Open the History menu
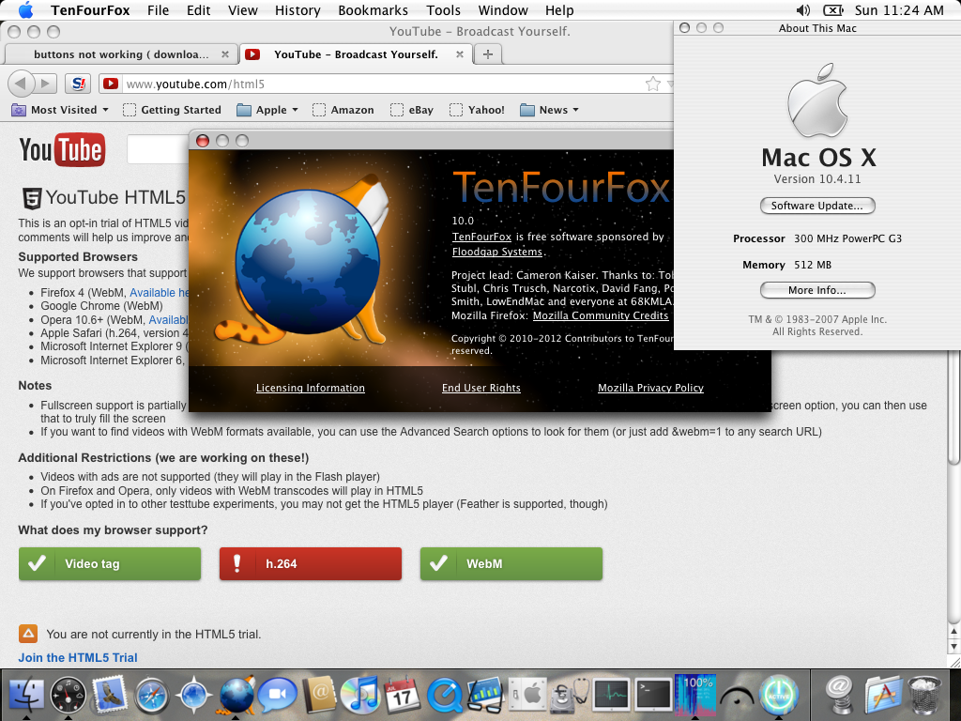Image resolution: width=961 pixels, height=721 pixels. coord(297,10)
